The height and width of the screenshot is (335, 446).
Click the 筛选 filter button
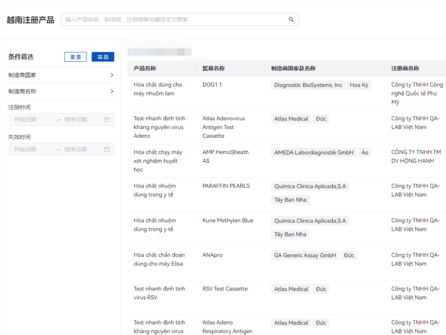click(103, 57)
